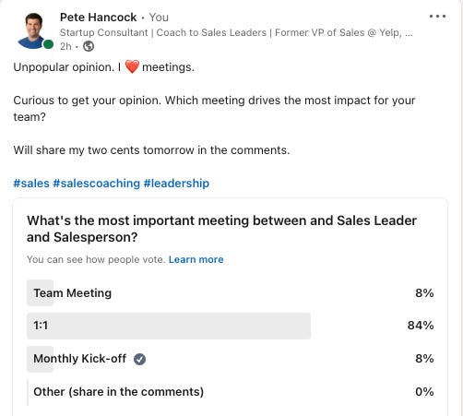The height and width of the screenshot is (416, 463).
Task: Click the green online status indicator
Action: pyautogui.click(x=48, y=44)
